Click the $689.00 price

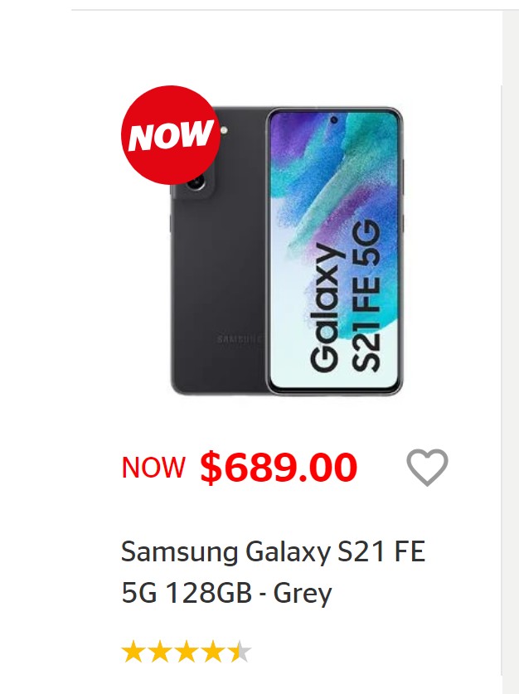[x=278, y=468]
